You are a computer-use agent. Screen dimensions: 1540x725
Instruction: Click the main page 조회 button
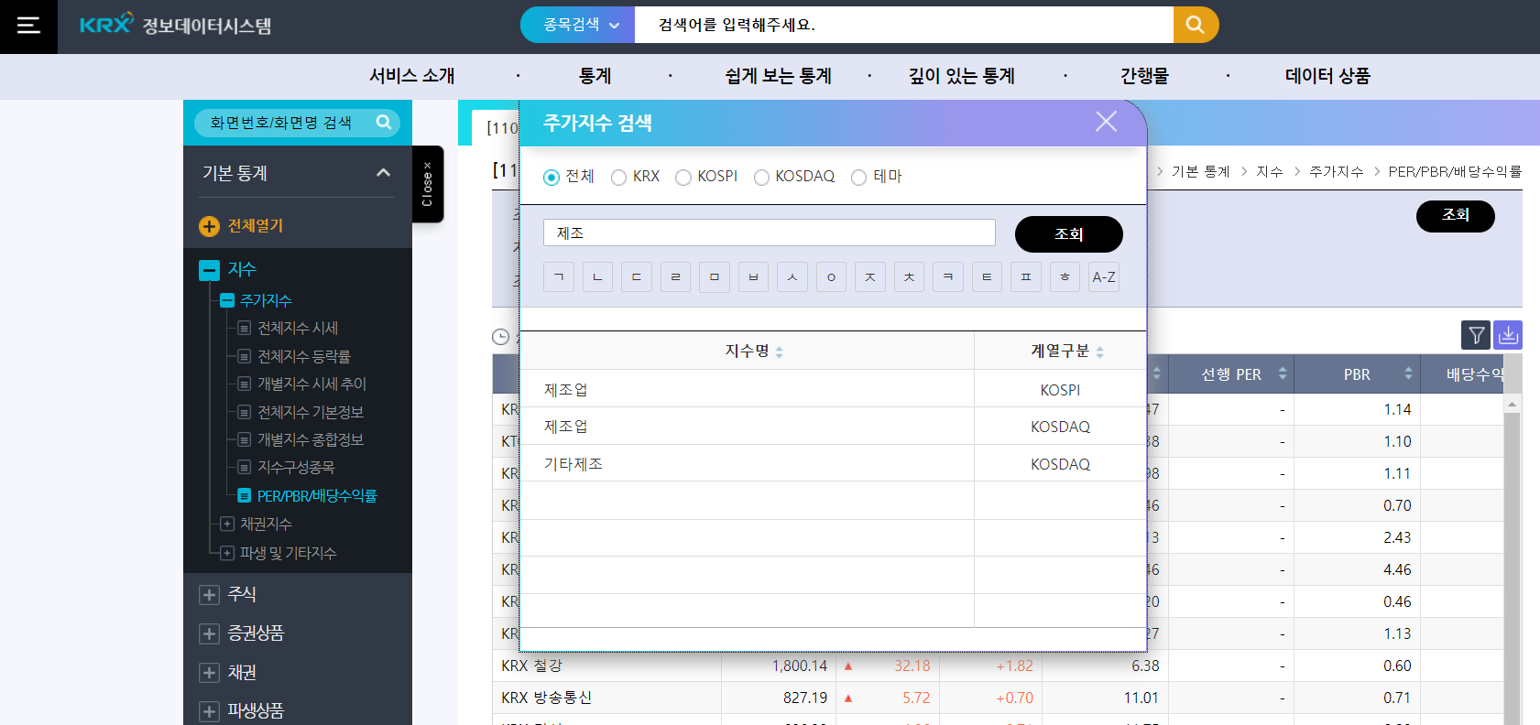click(1456, 215)
